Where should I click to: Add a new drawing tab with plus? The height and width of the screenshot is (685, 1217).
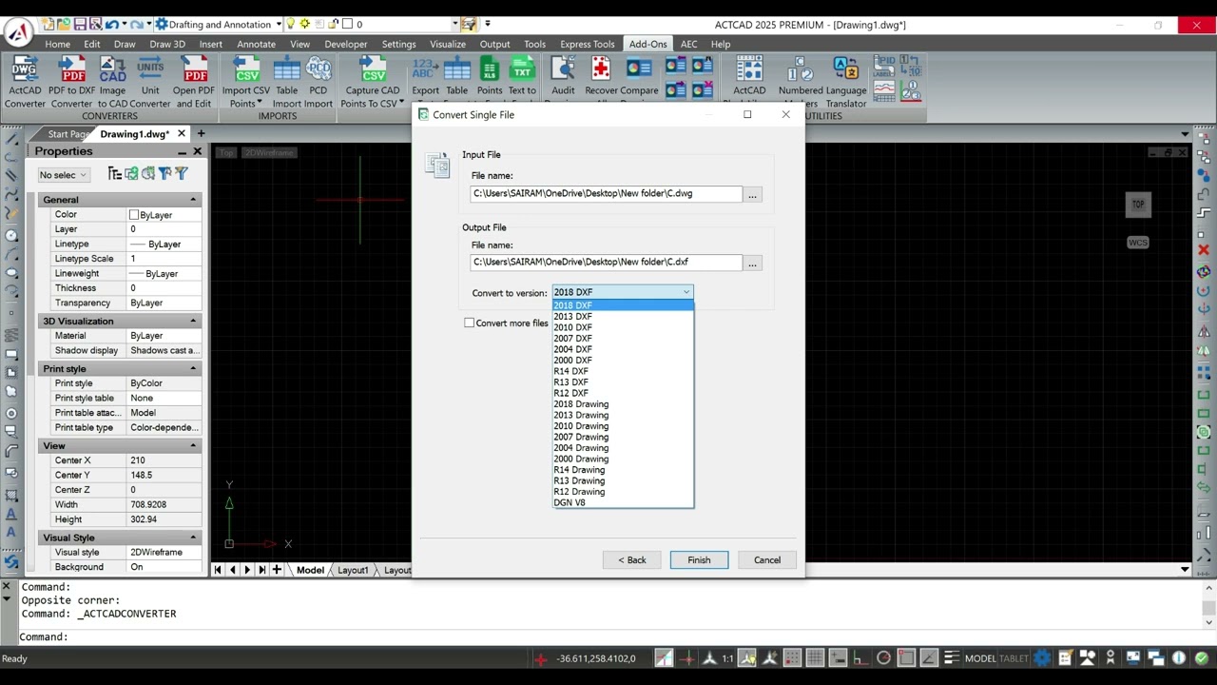(x=201, y=134)
